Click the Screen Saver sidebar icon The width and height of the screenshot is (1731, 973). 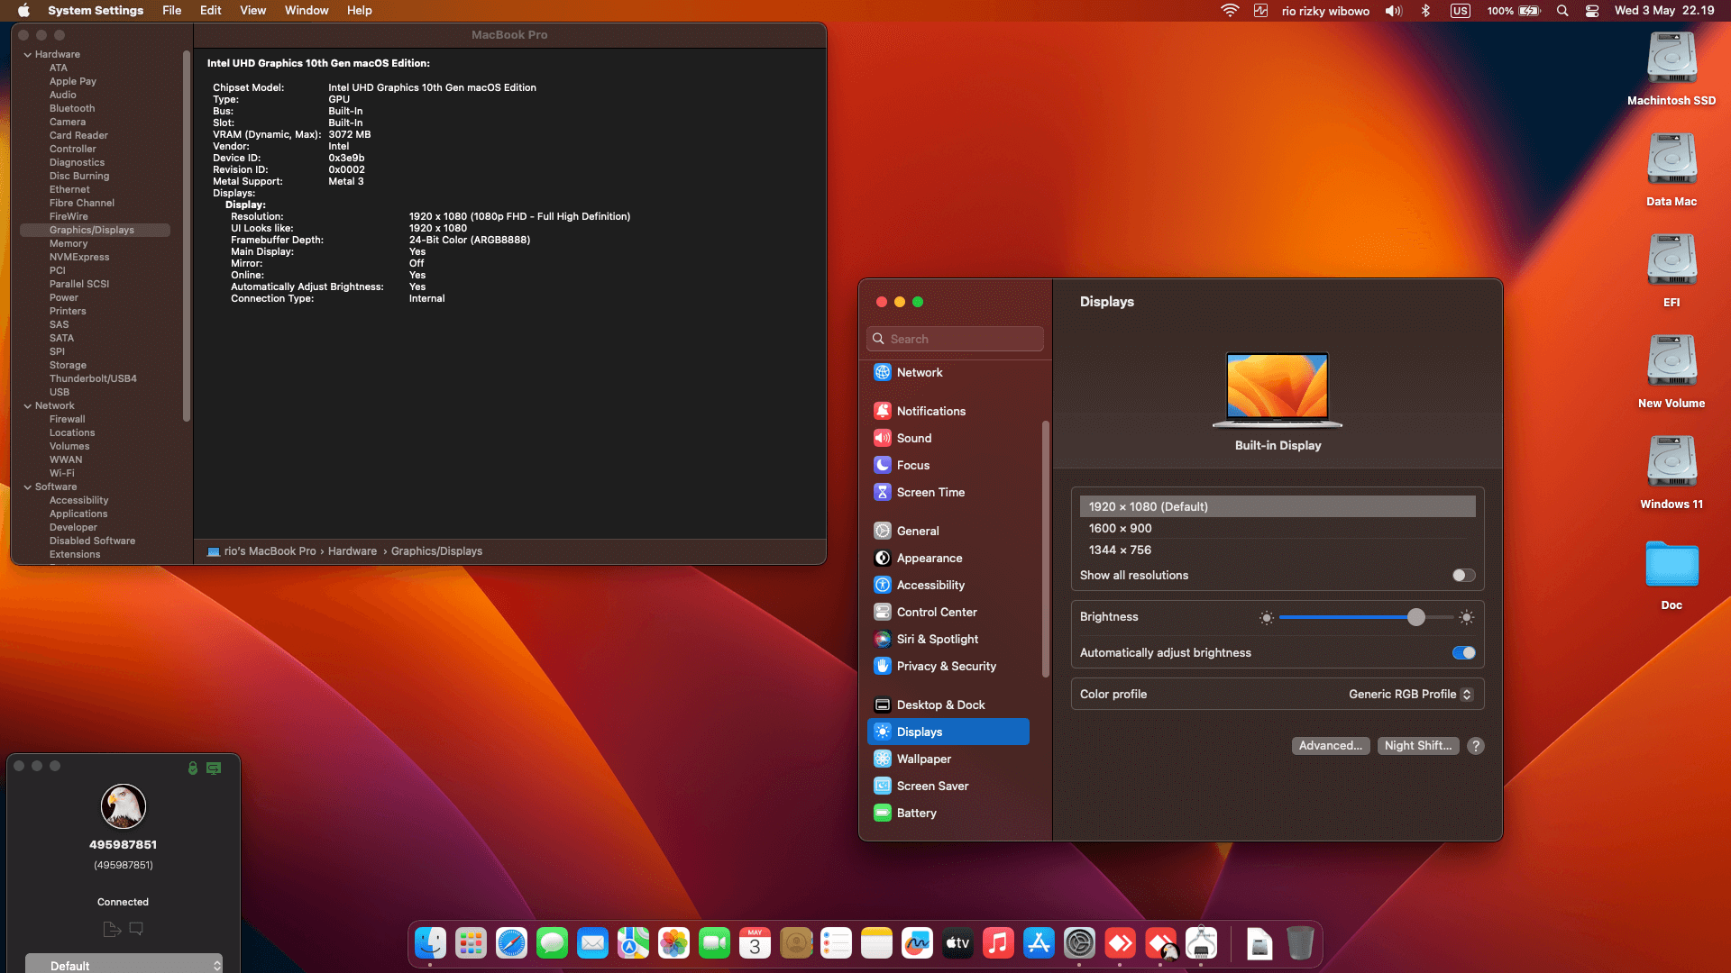click(883, 786)
